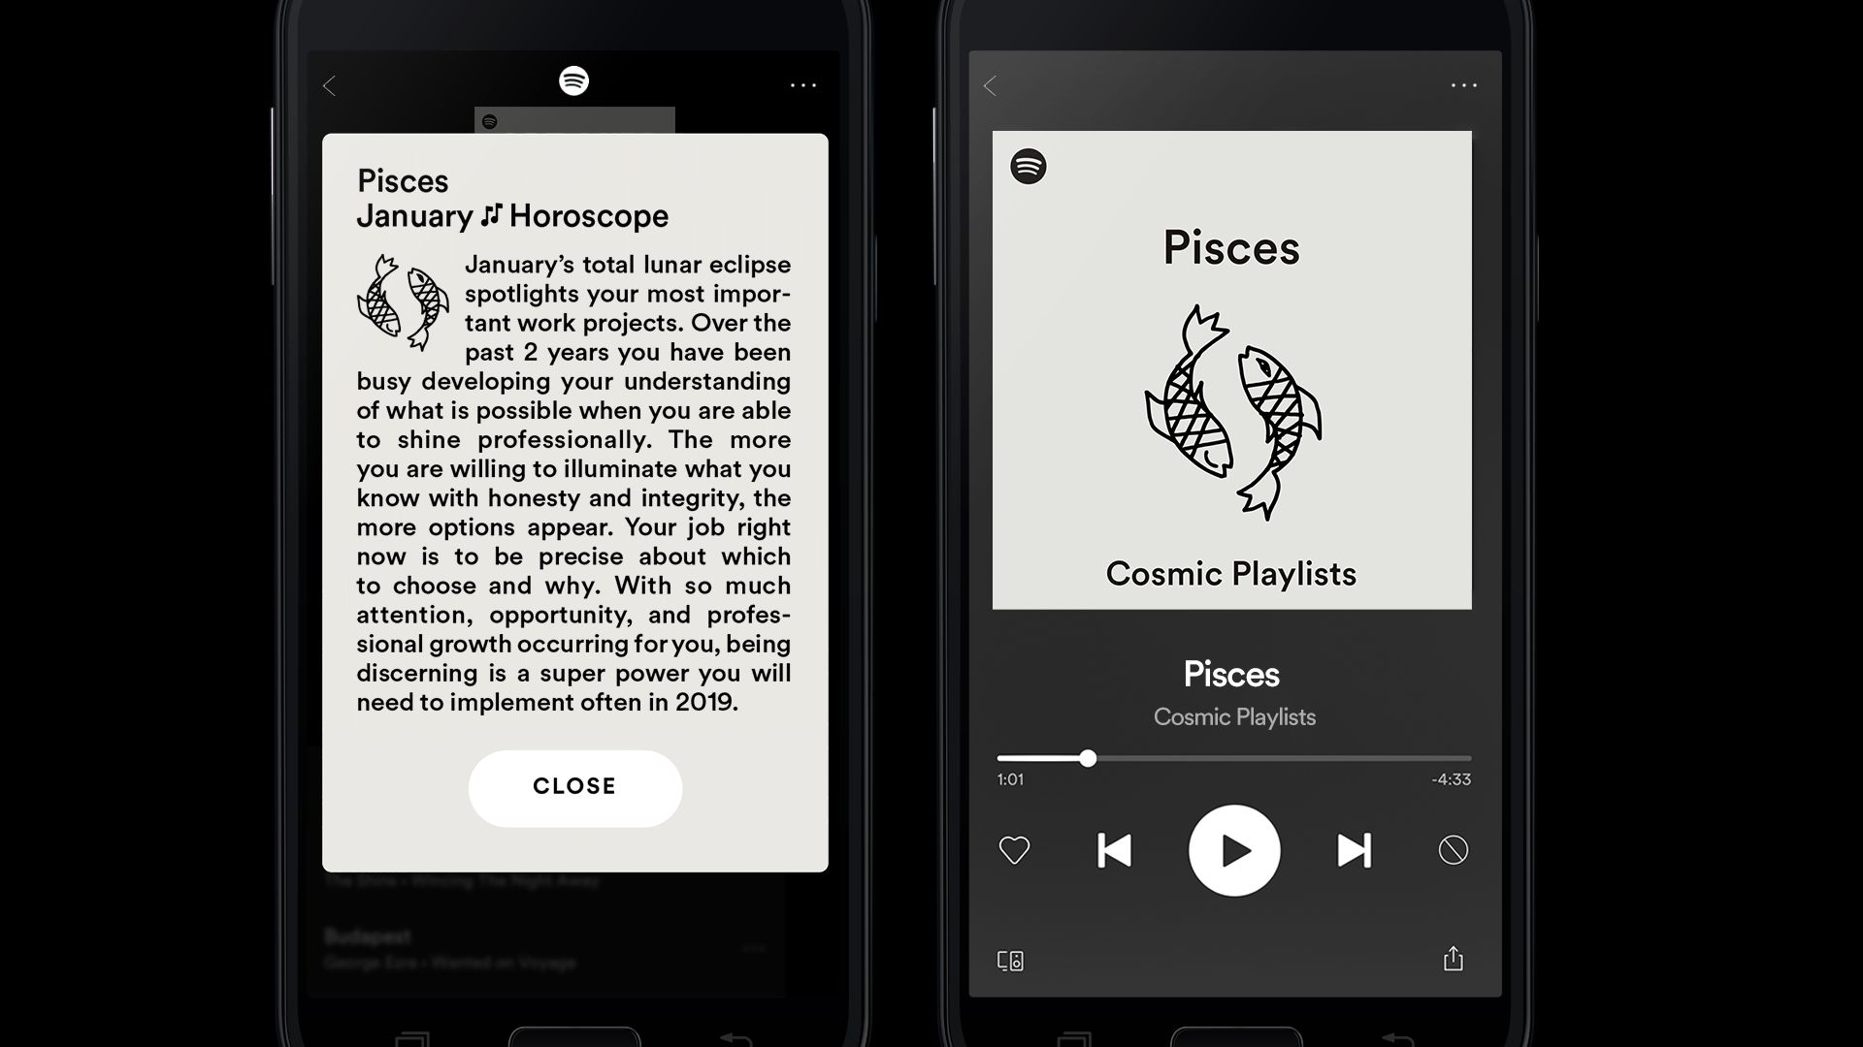Close the January Horoscope modal
Viewport: 1863px width, 1047px height.
(573, 786)
